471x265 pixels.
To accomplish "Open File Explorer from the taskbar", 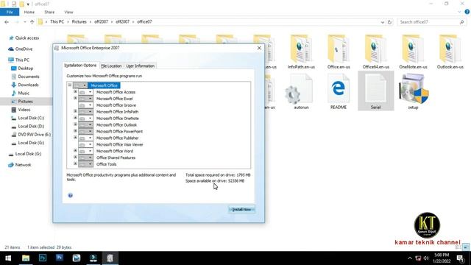I will (26, 258).
